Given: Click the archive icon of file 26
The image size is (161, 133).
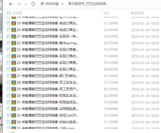Looking at the screenshot, I should [x=14, y=69].
